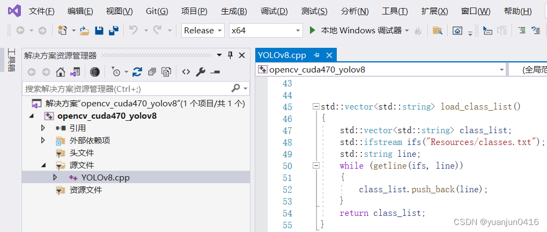
Task: Open the 调试(D) menu
Action: 274,11
